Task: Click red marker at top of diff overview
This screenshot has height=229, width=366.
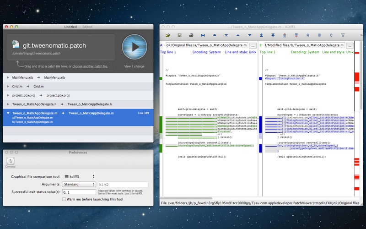Action: pos(357,53)
